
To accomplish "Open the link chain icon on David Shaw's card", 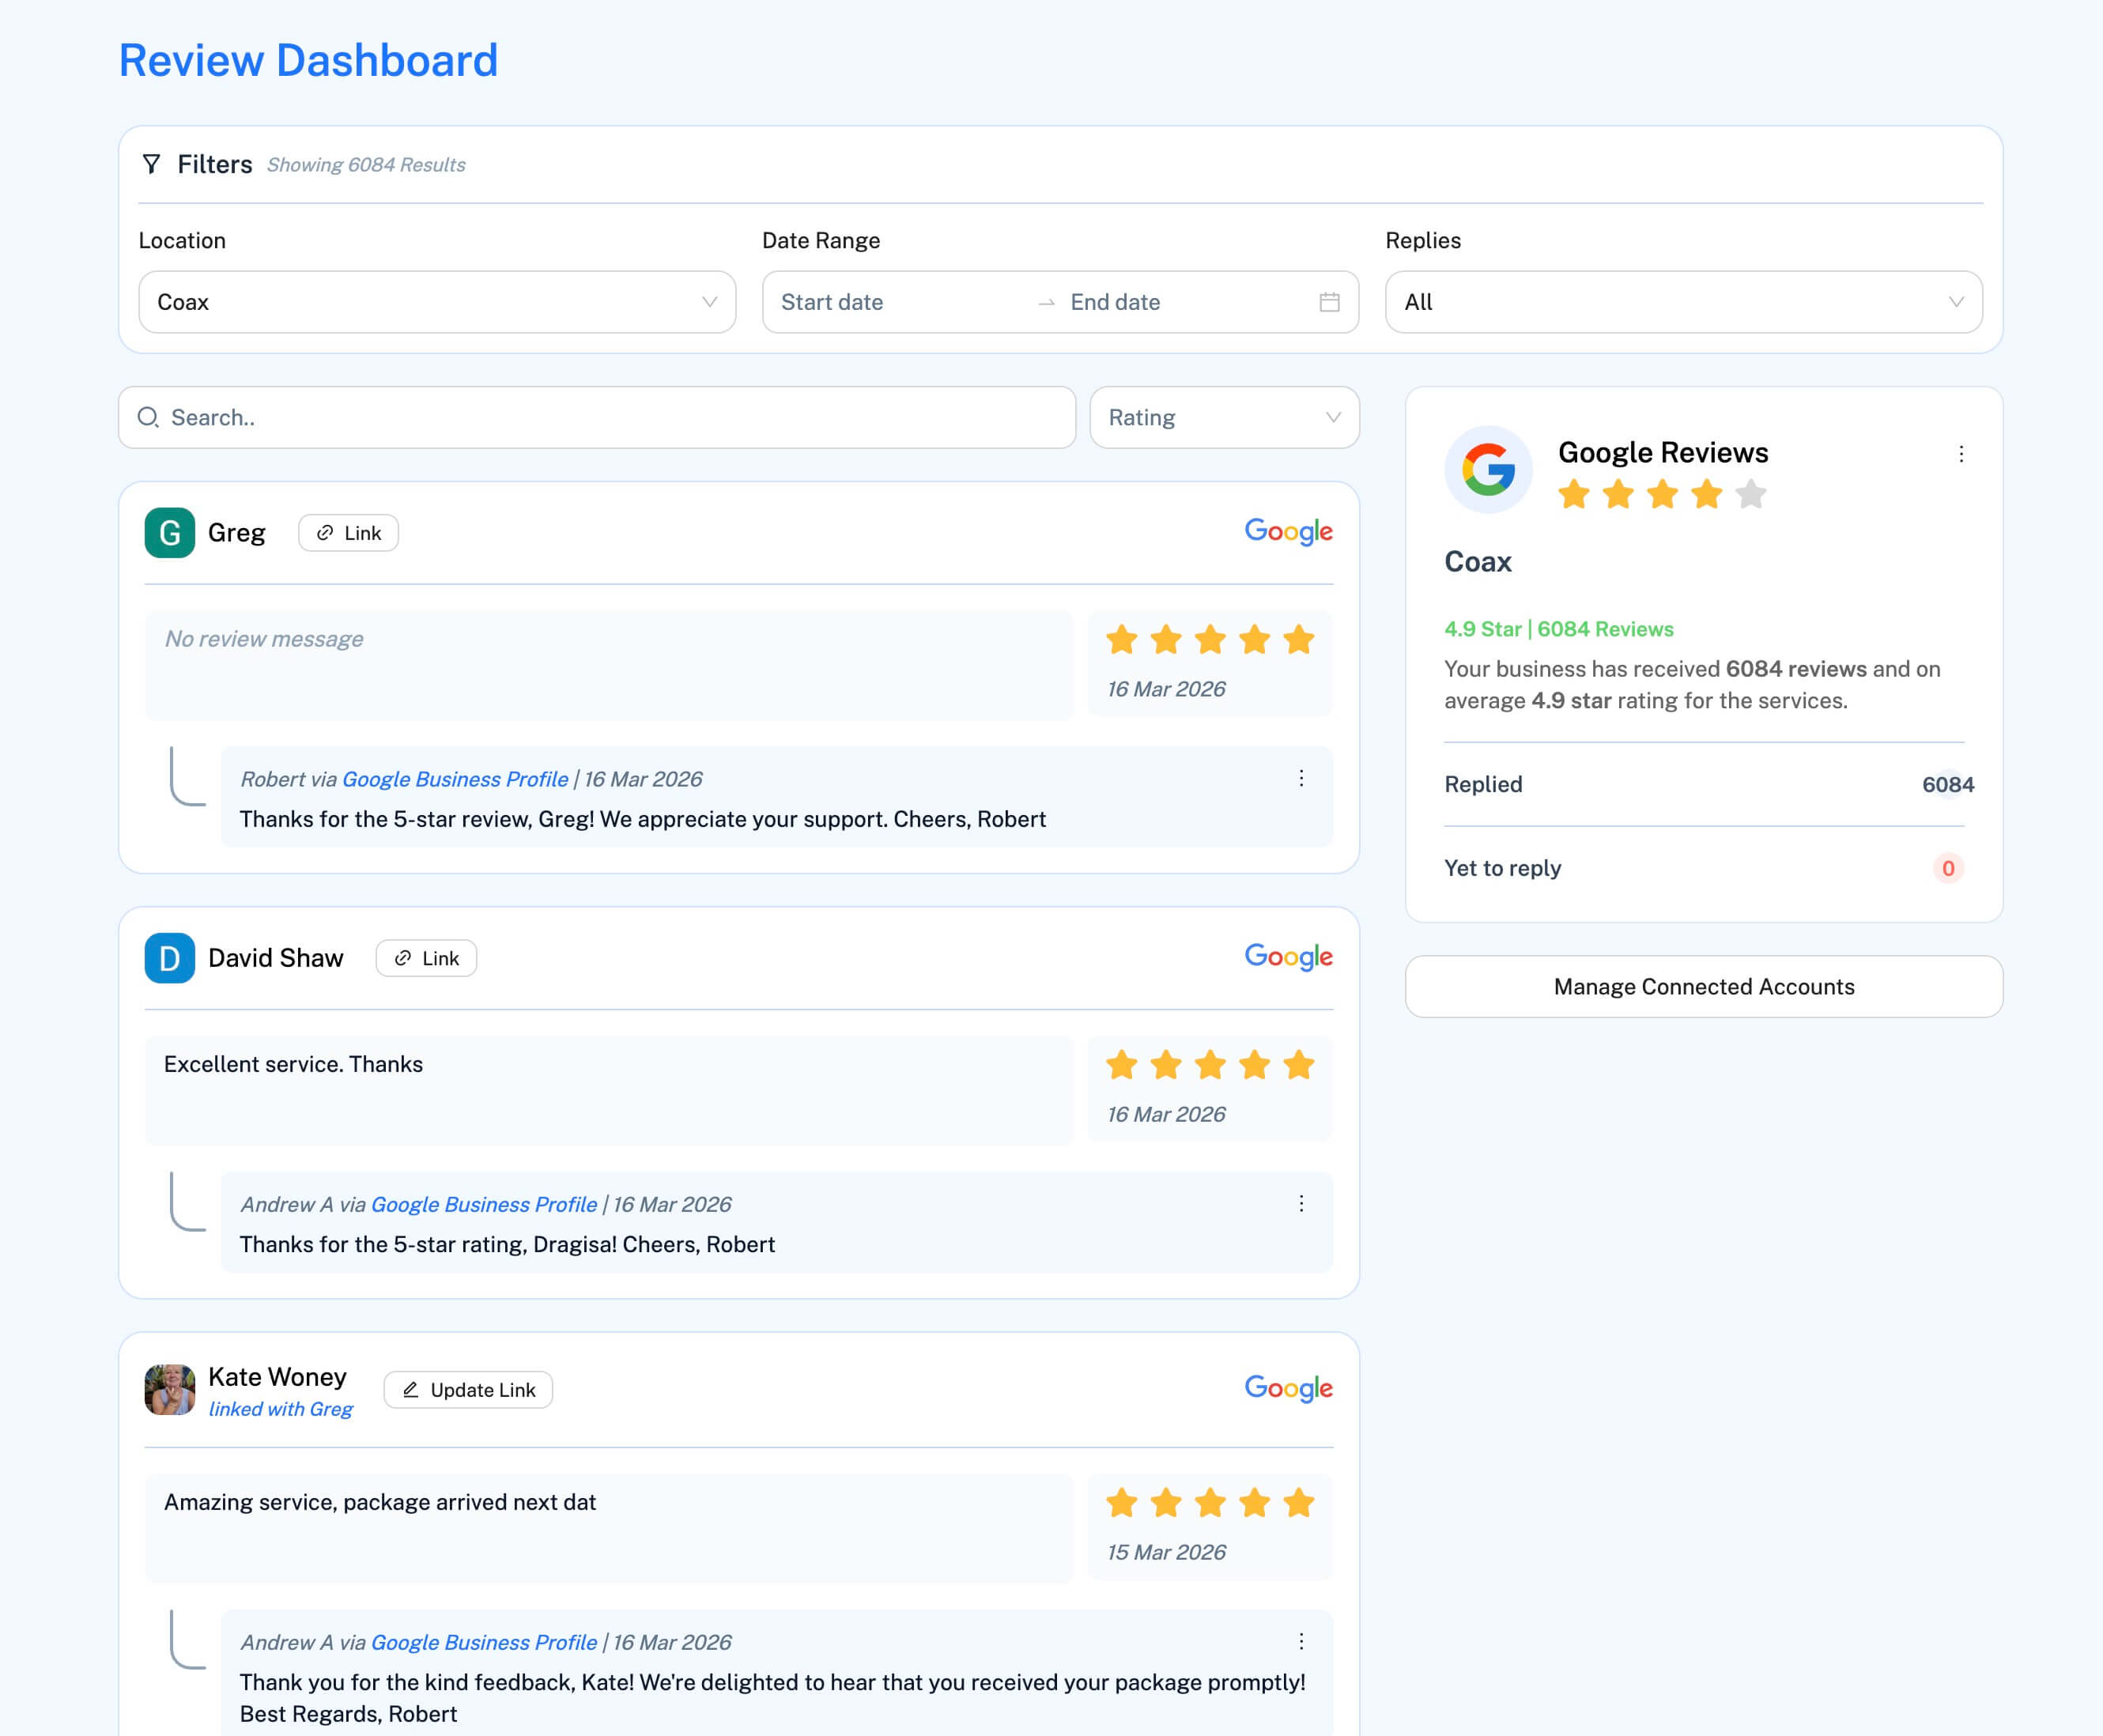I will click(x=404, y=957).
